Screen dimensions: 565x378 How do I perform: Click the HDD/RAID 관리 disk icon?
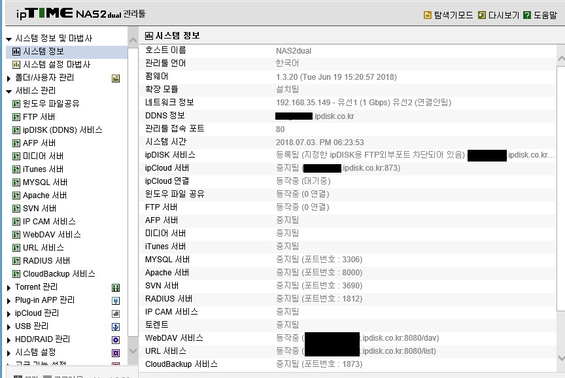coord(116,340)
